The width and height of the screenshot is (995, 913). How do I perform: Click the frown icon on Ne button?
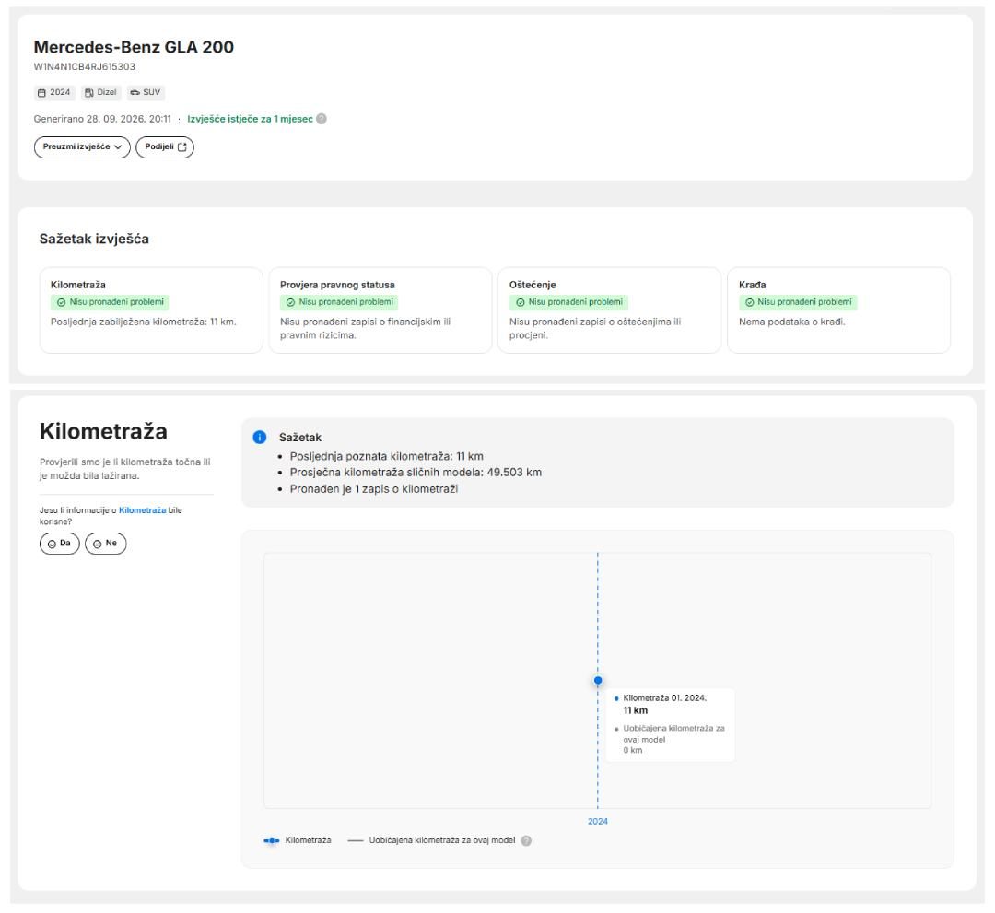[98, 544]
